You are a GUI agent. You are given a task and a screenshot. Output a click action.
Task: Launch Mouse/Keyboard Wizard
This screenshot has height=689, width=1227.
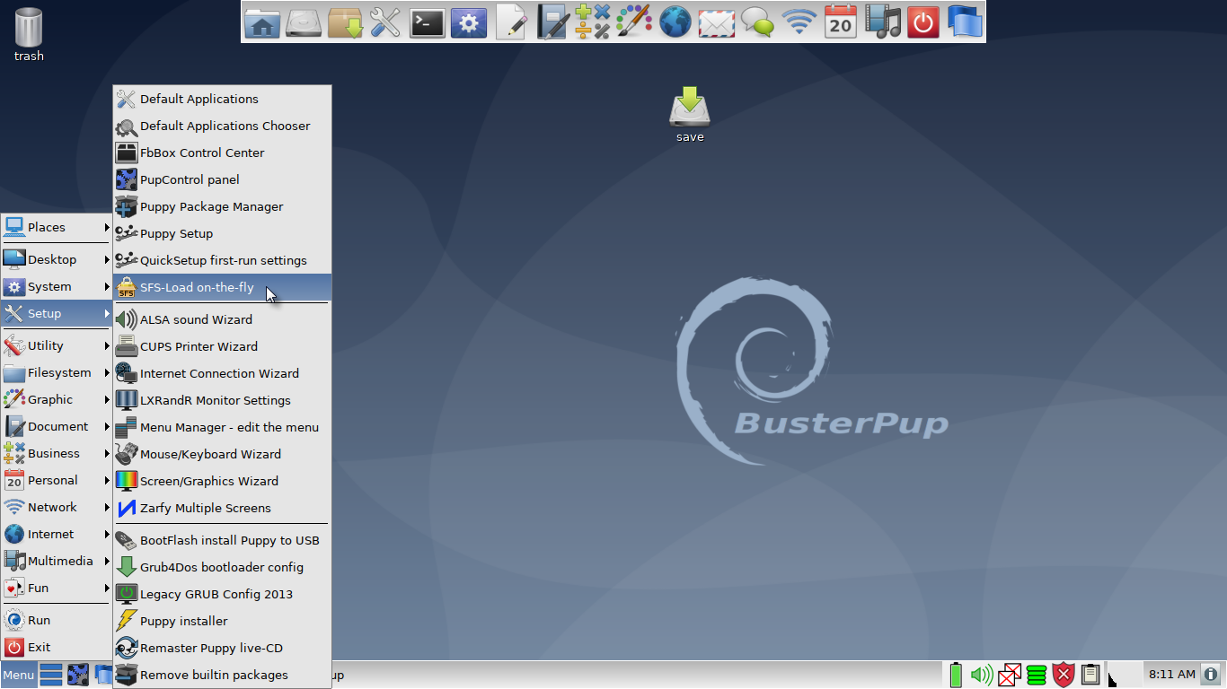tap(222, 454)
